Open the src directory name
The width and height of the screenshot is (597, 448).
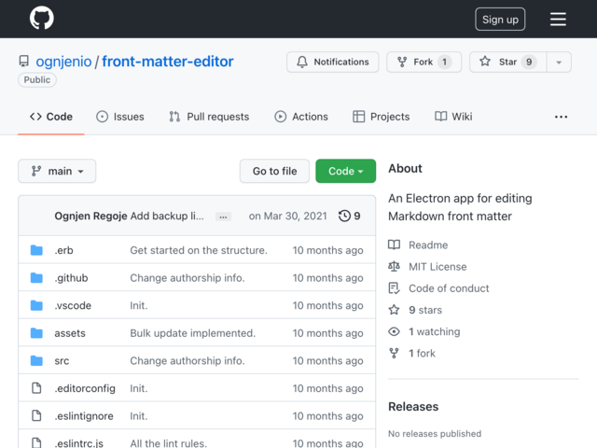point(62,361)
